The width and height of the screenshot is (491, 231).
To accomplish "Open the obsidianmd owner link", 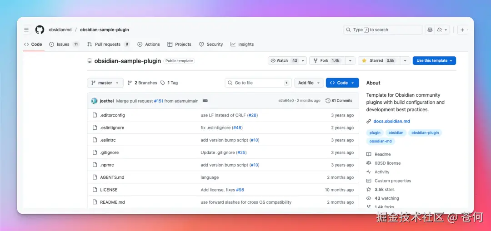I will pos(60,29).
